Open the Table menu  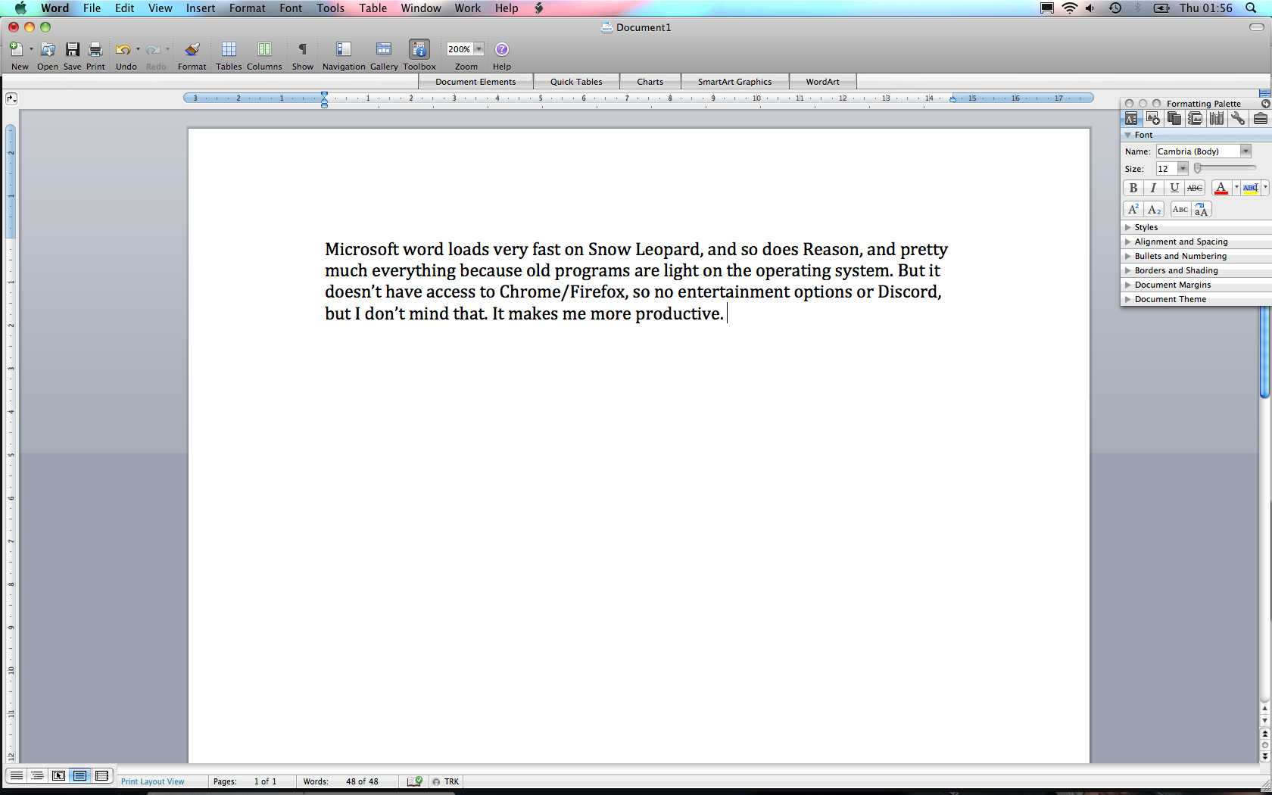point(373,8)
